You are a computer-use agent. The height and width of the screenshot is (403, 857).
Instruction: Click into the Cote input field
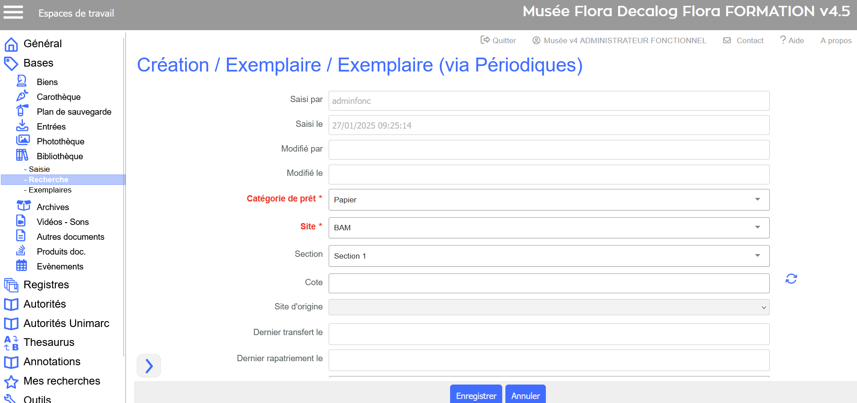549,283
